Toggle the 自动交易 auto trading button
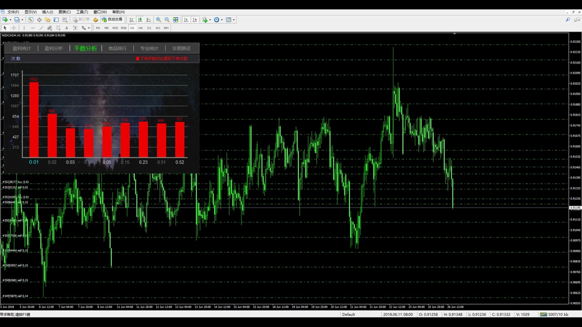Viewport: 582px width, 327px height. pos(112,20)
